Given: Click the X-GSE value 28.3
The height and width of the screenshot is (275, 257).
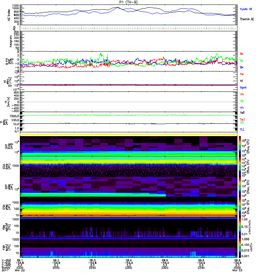Looking at the screenshot, I should (x=92, y=260).
